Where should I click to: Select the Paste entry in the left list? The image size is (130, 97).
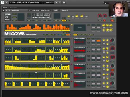tap(7, 18)
